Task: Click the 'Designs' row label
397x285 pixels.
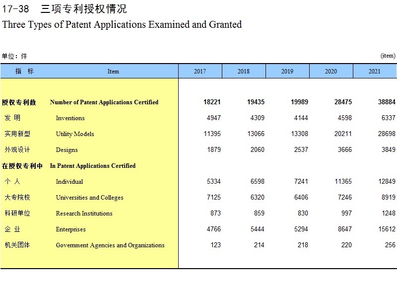Action: [67, 150]
